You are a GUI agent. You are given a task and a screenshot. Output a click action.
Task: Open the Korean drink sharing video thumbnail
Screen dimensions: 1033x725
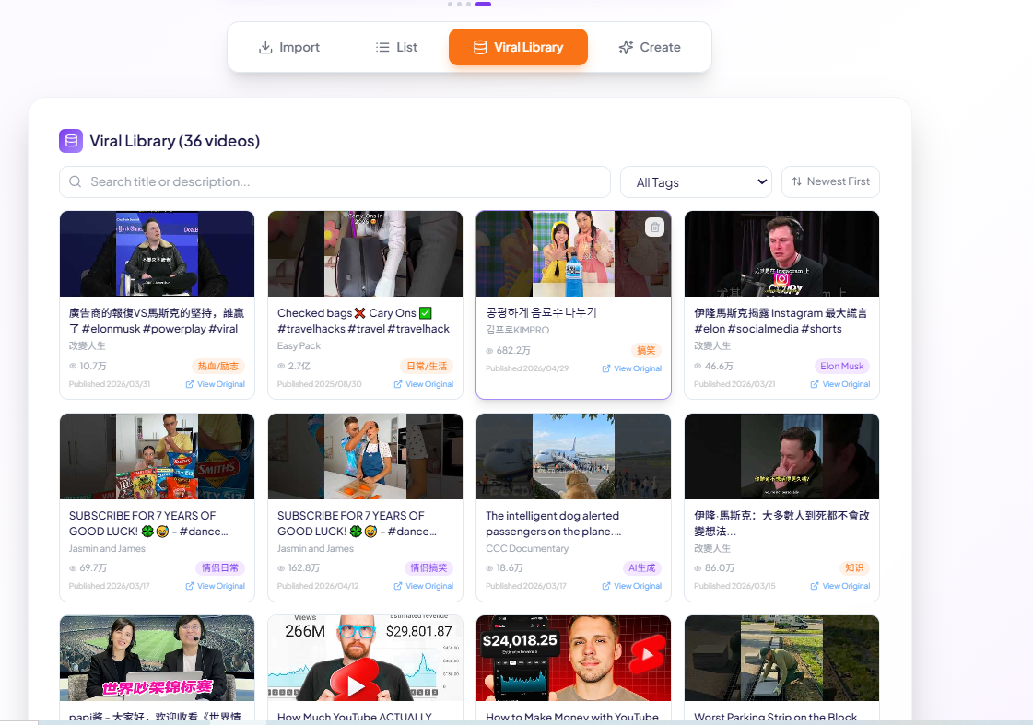click(x=573, y=253)
